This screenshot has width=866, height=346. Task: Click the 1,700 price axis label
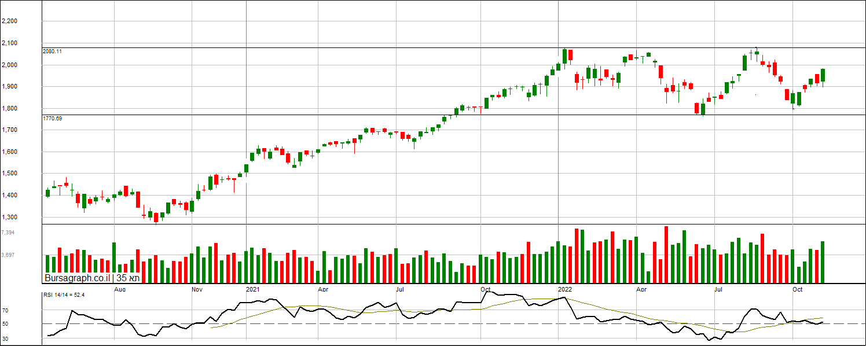[x=9, y=130]
